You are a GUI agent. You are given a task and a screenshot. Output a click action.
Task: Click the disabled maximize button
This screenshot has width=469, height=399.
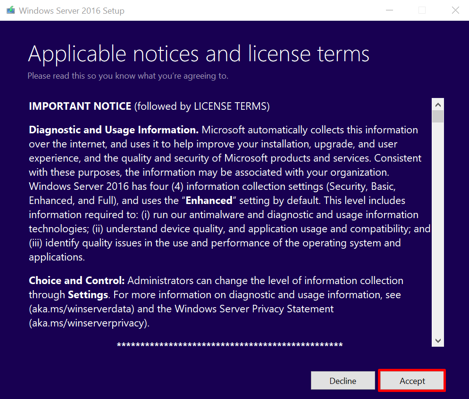(x=422, y=10)
